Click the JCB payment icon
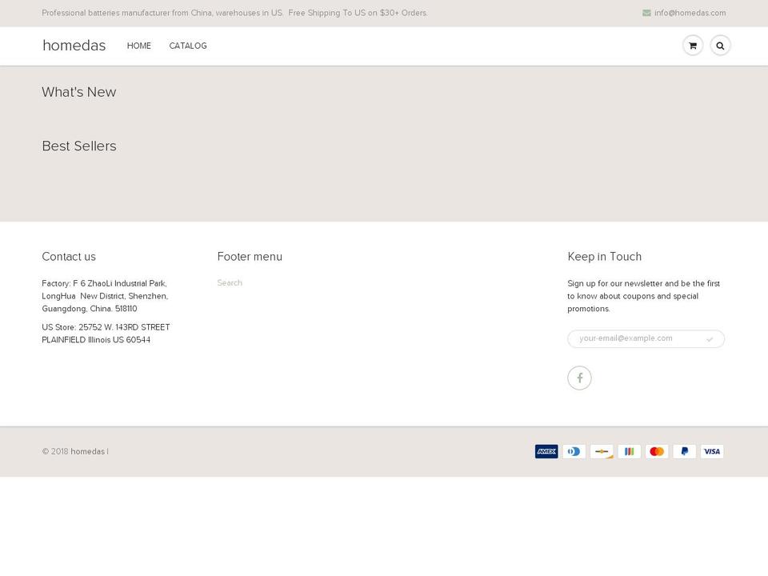This screenshot has height=576, width=768. pos(630,451)
